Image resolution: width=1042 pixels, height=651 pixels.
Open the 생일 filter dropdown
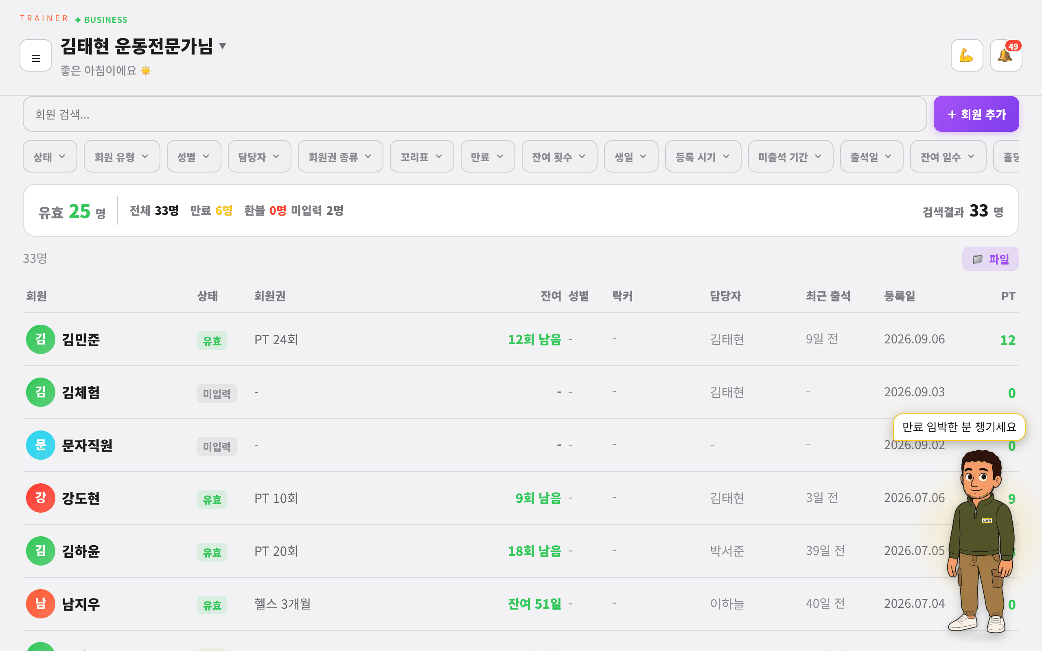tap(631, 157)
